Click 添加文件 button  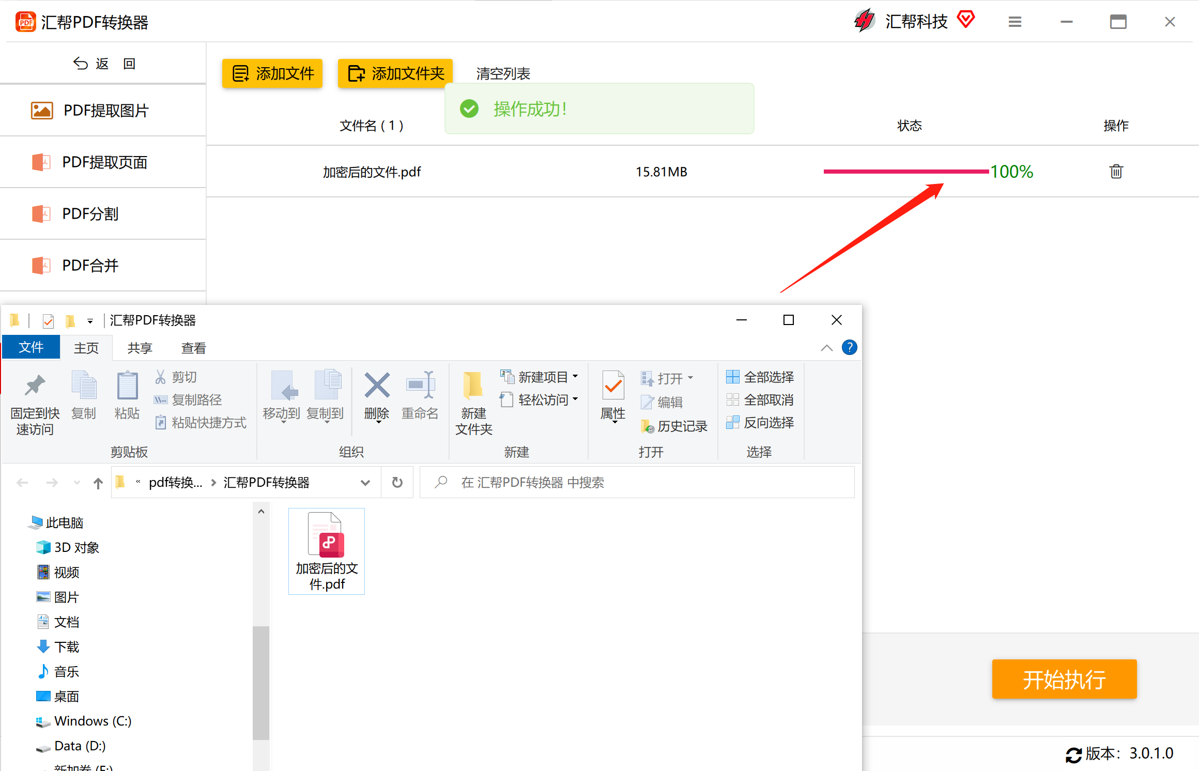(x=272, y=73)
